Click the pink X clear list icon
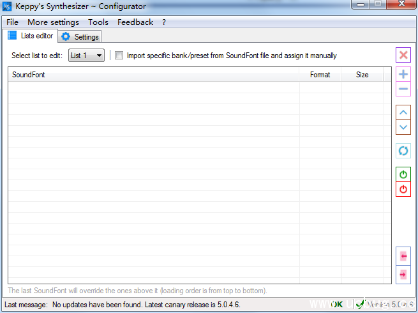This screenshot has height=313, width=418. point(403,55)
